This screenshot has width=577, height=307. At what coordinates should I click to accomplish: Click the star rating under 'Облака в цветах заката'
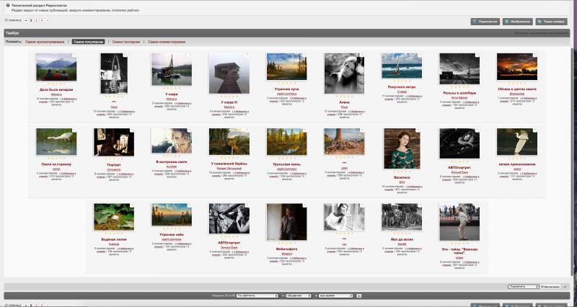tap(517, 84)
